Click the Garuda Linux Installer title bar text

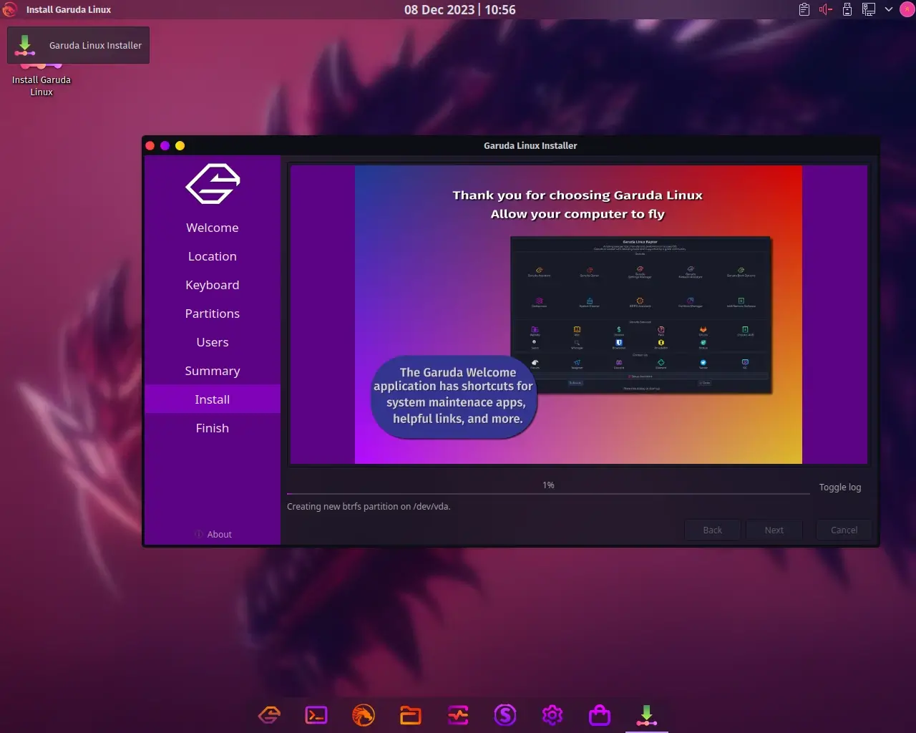(530, 145)
